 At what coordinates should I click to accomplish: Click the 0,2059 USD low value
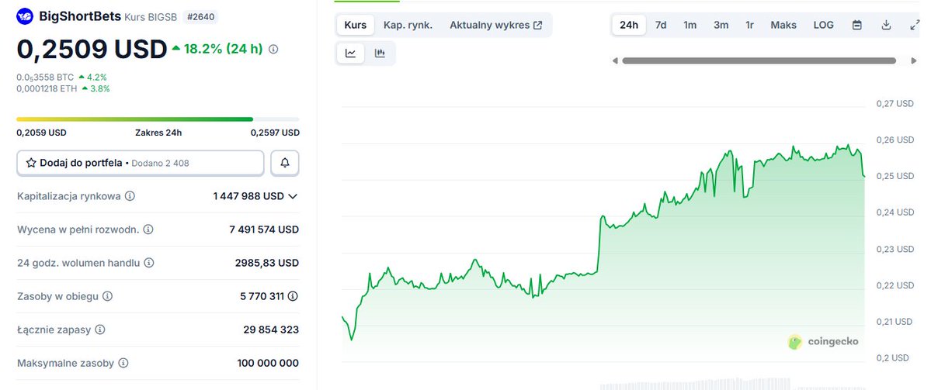point(42,133)
